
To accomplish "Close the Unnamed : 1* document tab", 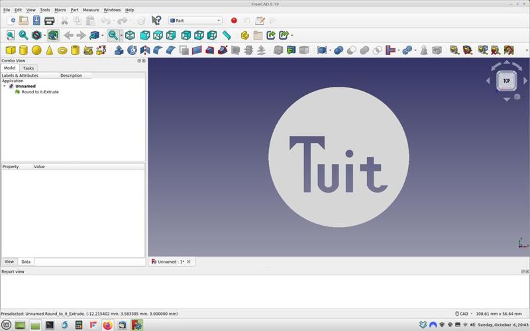I will 189,261.
